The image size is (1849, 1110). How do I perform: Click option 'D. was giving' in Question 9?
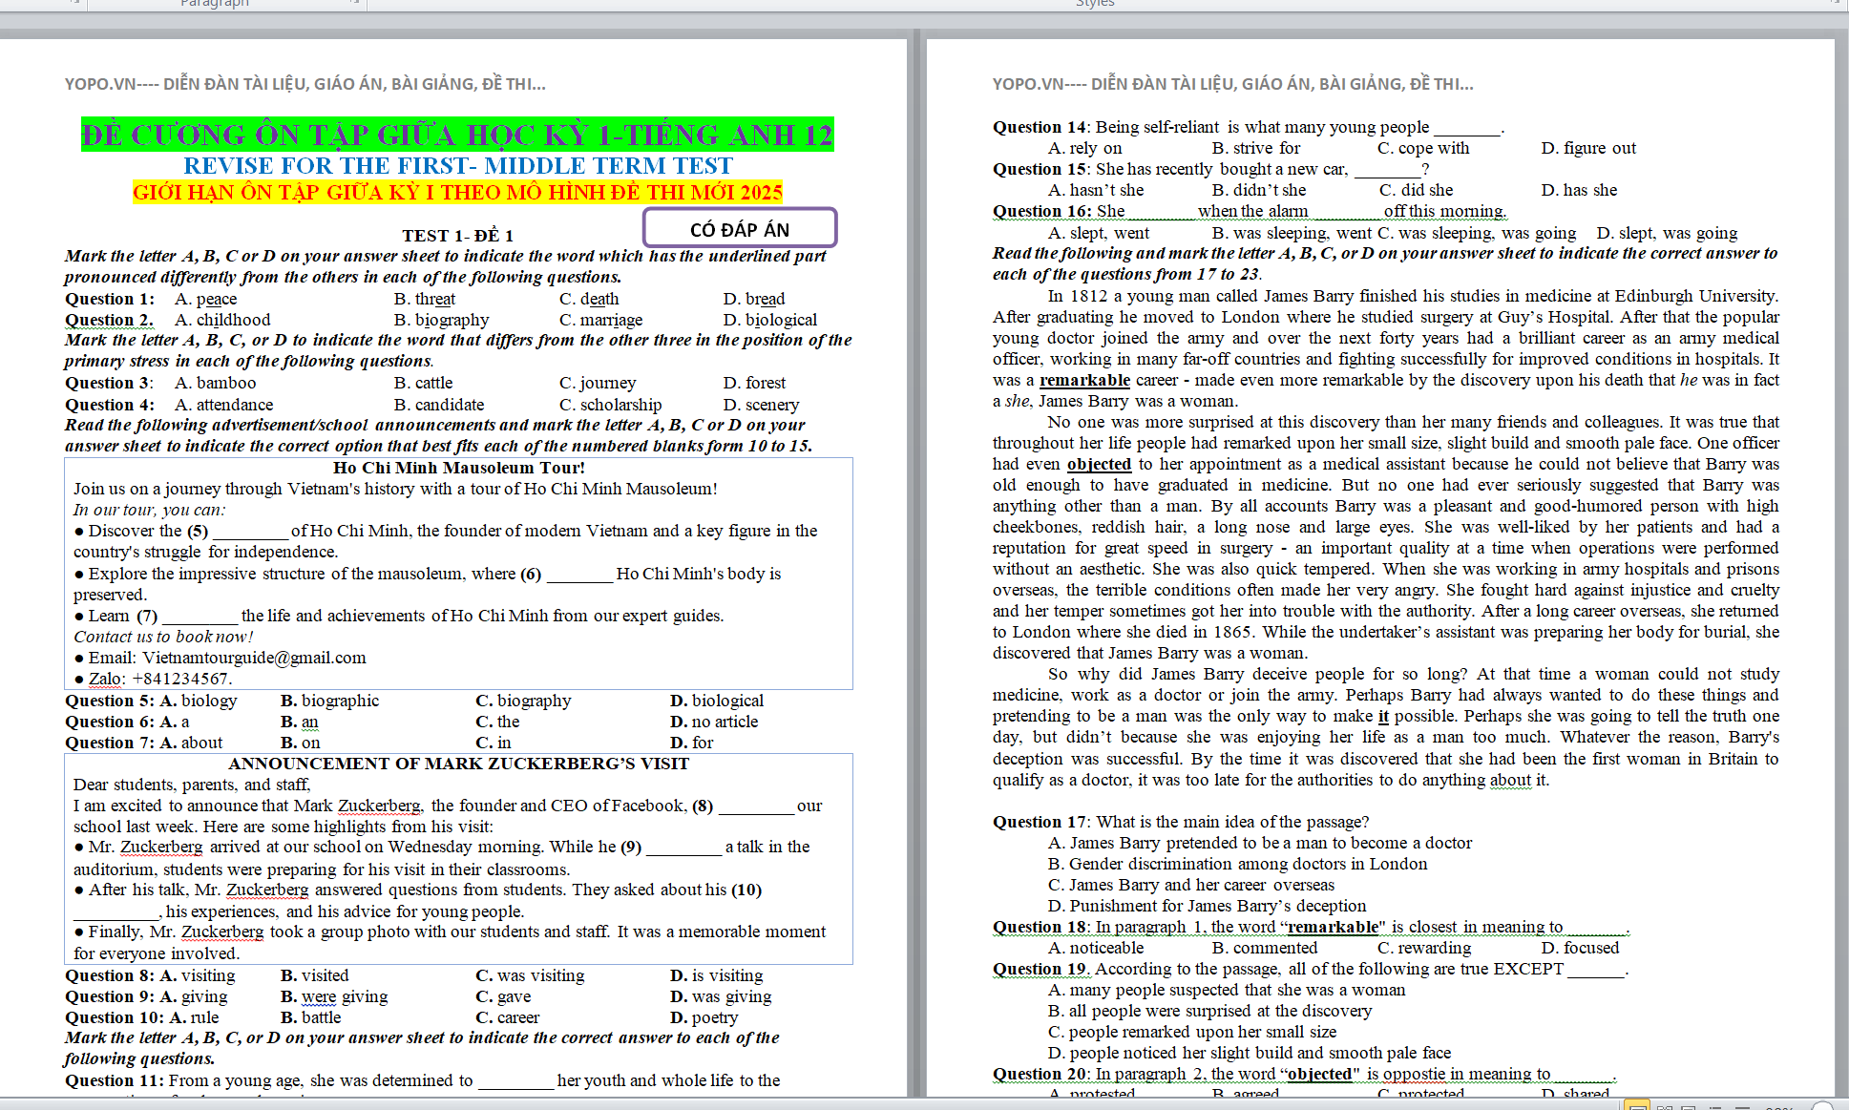point(721,996)
